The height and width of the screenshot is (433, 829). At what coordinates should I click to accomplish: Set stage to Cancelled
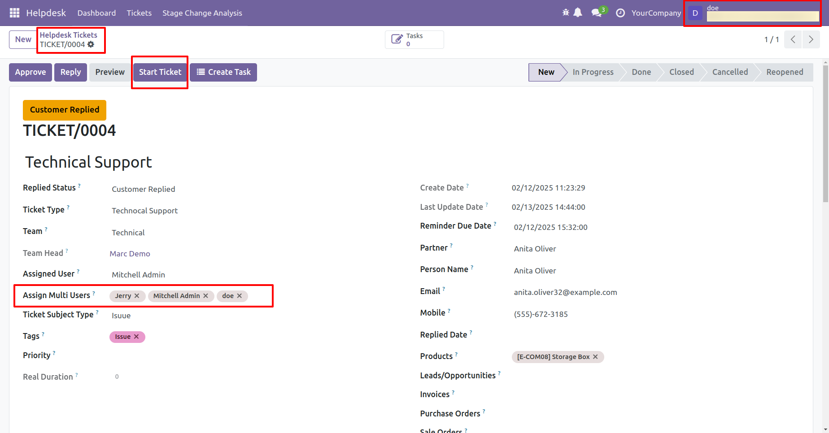(730, 72)
